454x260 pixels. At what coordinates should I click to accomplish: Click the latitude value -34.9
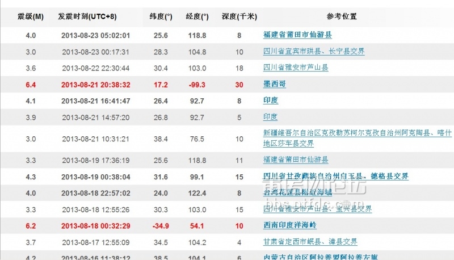[161, 226]
